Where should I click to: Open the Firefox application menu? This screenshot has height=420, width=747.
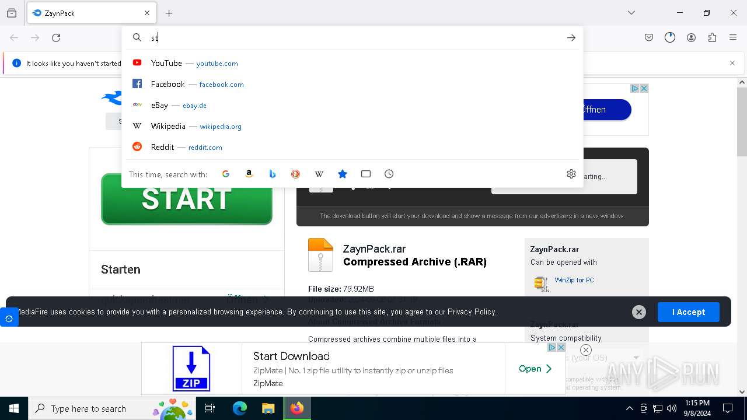(x=733, y=38)
